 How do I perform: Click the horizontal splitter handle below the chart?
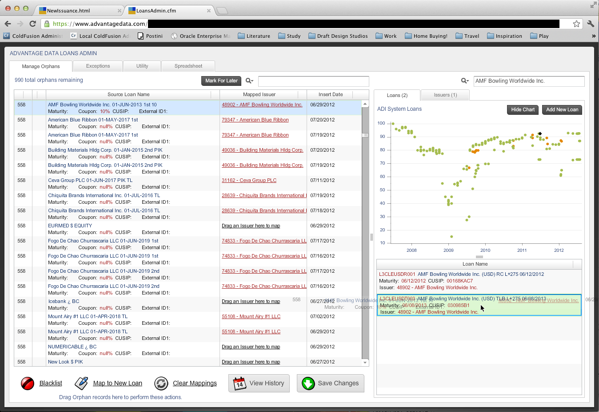pos(479,257)
